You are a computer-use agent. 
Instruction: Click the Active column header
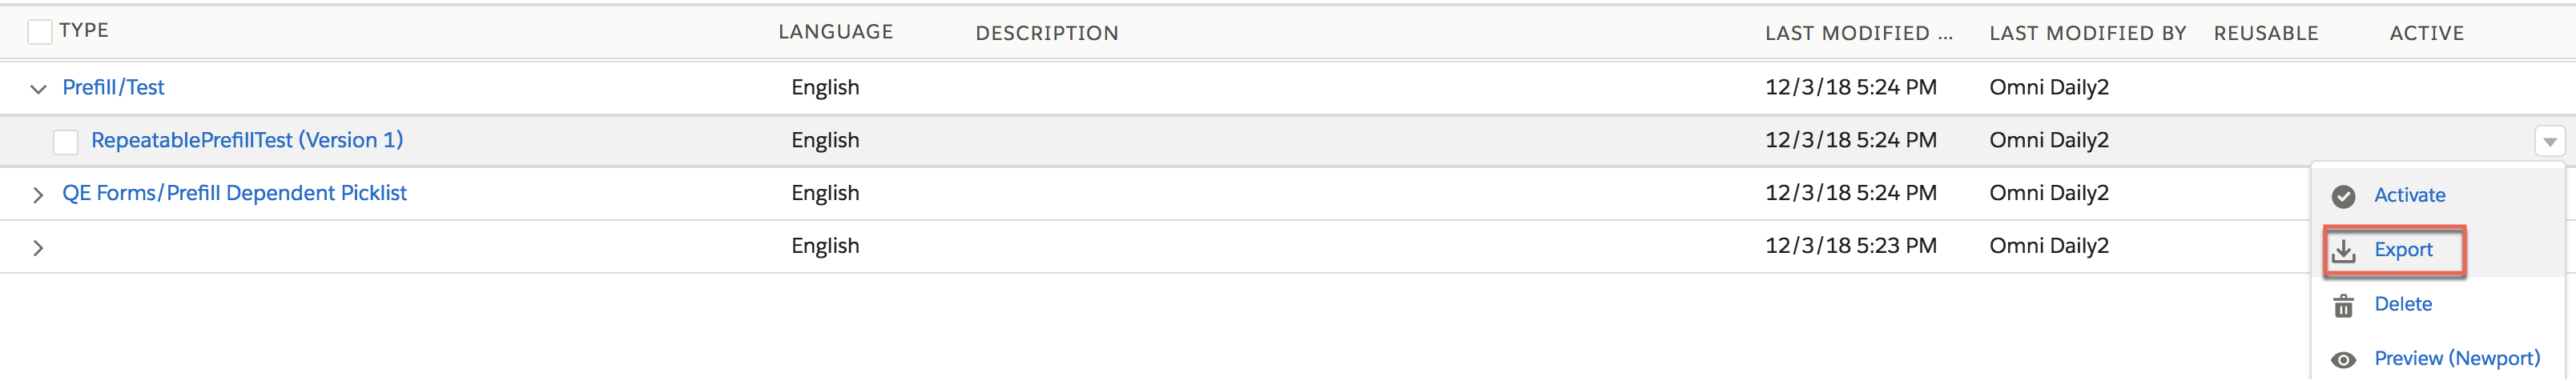click(2426, 33)
